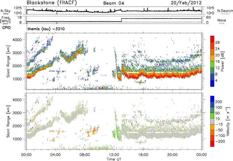The image size is (233, 161).
Task: Pick the Velocity colorbar segment between -100 and -50
Action: coord(212,133)
